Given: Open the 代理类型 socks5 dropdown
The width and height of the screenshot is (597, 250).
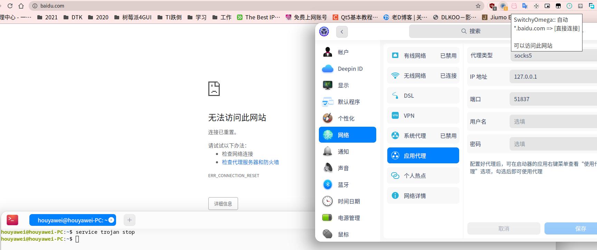Looking at the screenshot, I should (553, 56).
